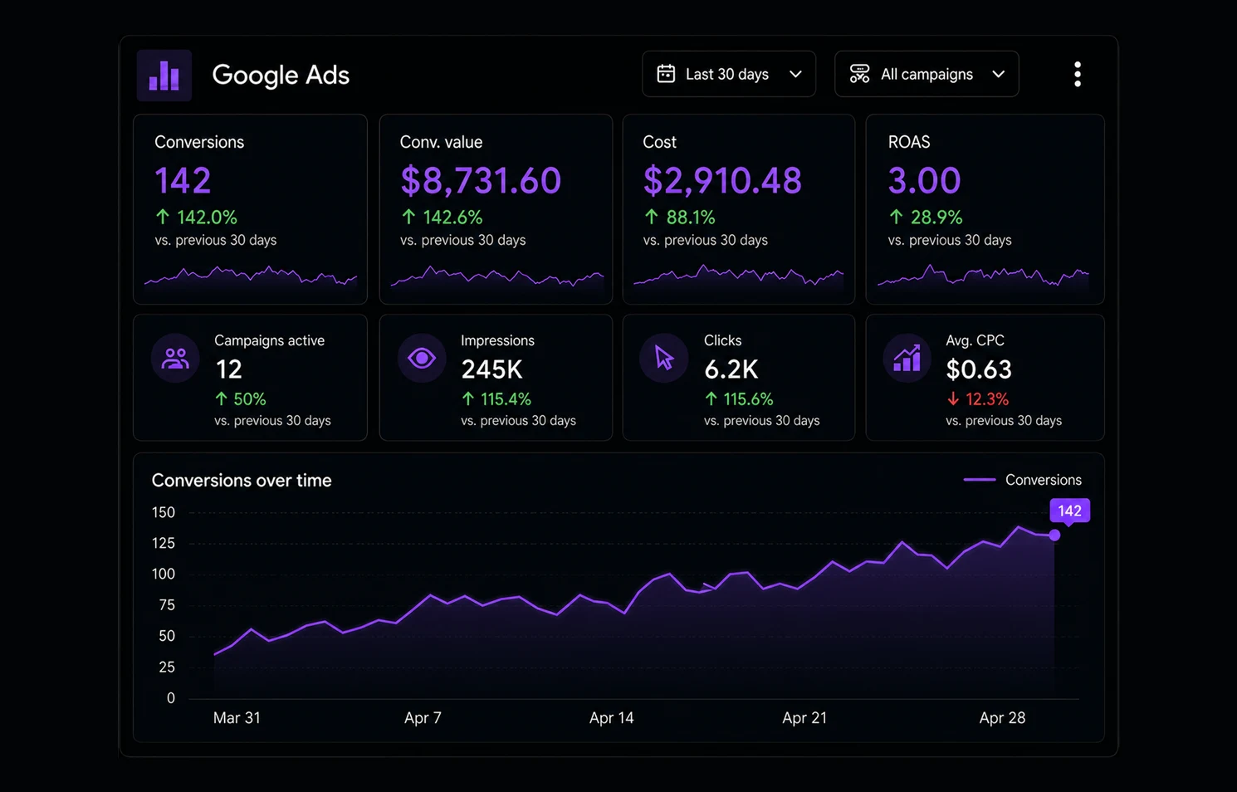Expand the All campaigns chevron

tap(999, 74)
